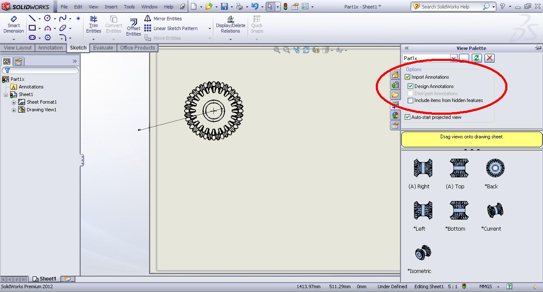Refresh the View Palette
This screenshot has height=292, width=543.
(x=477, y=58)
